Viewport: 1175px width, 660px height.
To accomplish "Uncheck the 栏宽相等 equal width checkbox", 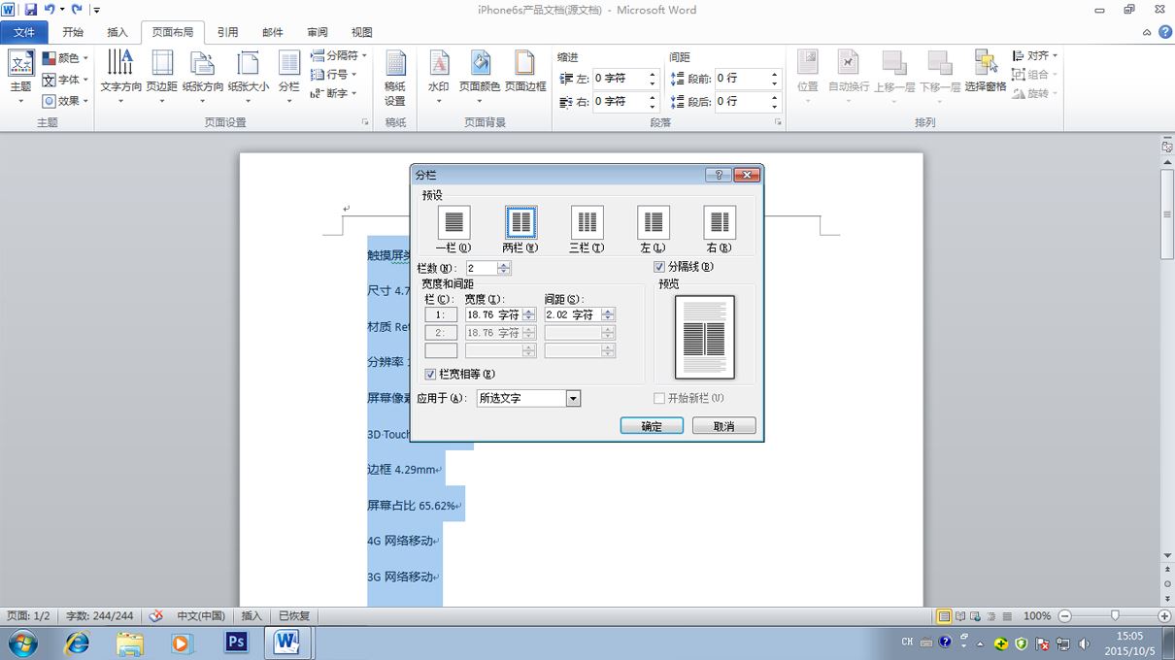I will (430, 374).
